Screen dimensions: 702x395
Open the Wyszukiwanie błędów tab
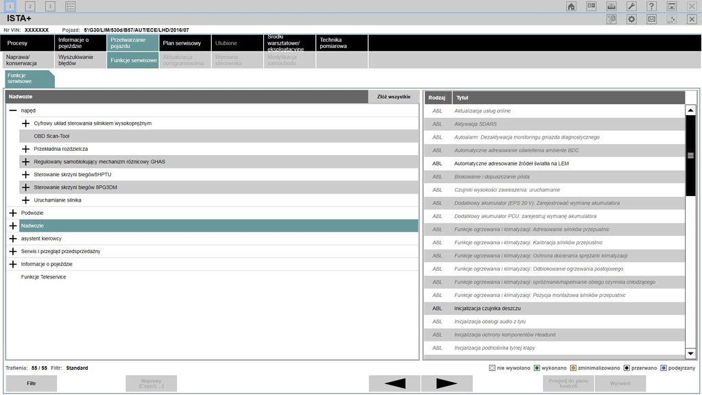[x=79, y=60]
